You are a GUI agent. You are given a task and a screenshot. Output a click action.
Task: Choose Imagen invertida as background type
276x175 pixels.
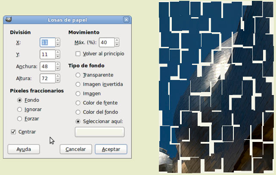(x=78, y=84)
